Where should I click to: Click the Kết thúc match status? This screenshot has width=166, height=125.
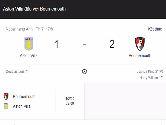[155, 29]
